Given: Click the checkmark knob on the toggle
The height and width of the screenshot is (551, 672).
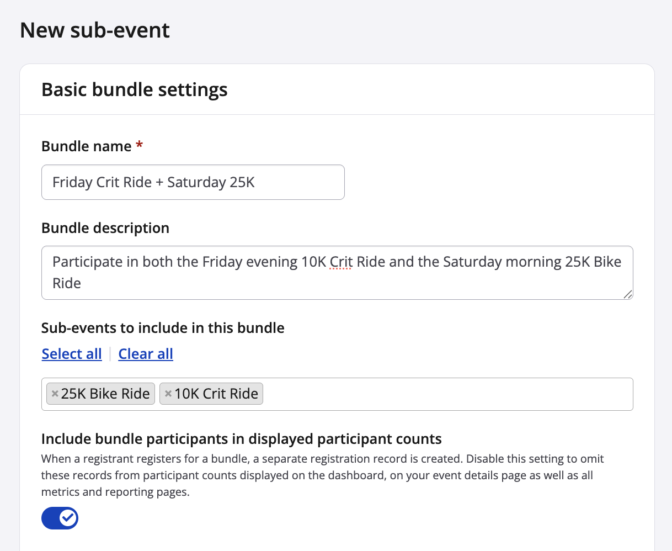Looking at the screenshot, I should pyautogui.click(x=68, y=518).
